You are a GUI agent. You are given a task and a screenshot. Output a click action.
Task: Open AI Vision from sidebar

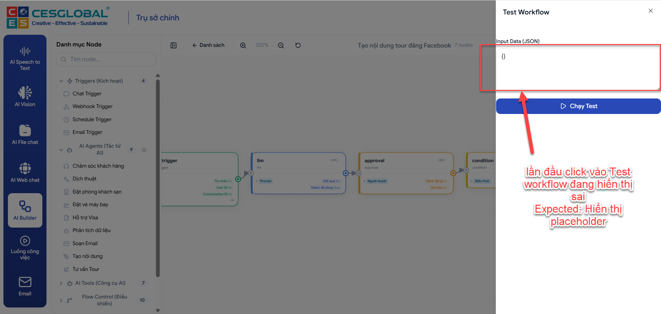[x=25, y=96]
